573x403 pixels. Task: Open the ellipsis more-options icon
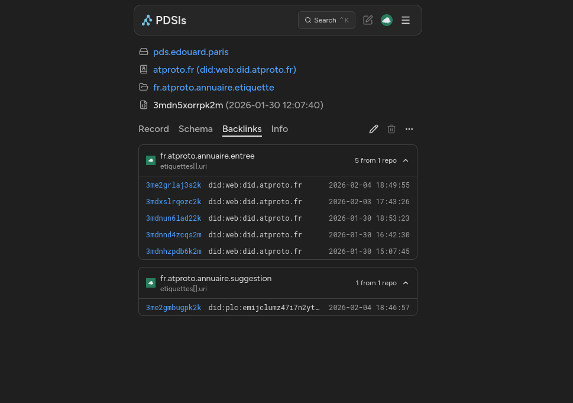(409, 129)
